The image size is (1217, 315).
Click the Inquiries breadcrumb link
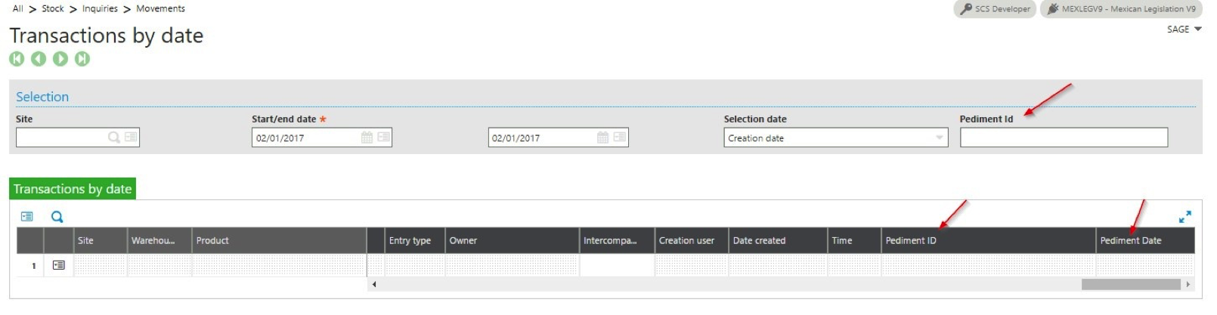pyautogui.click(x=100, y=8)
